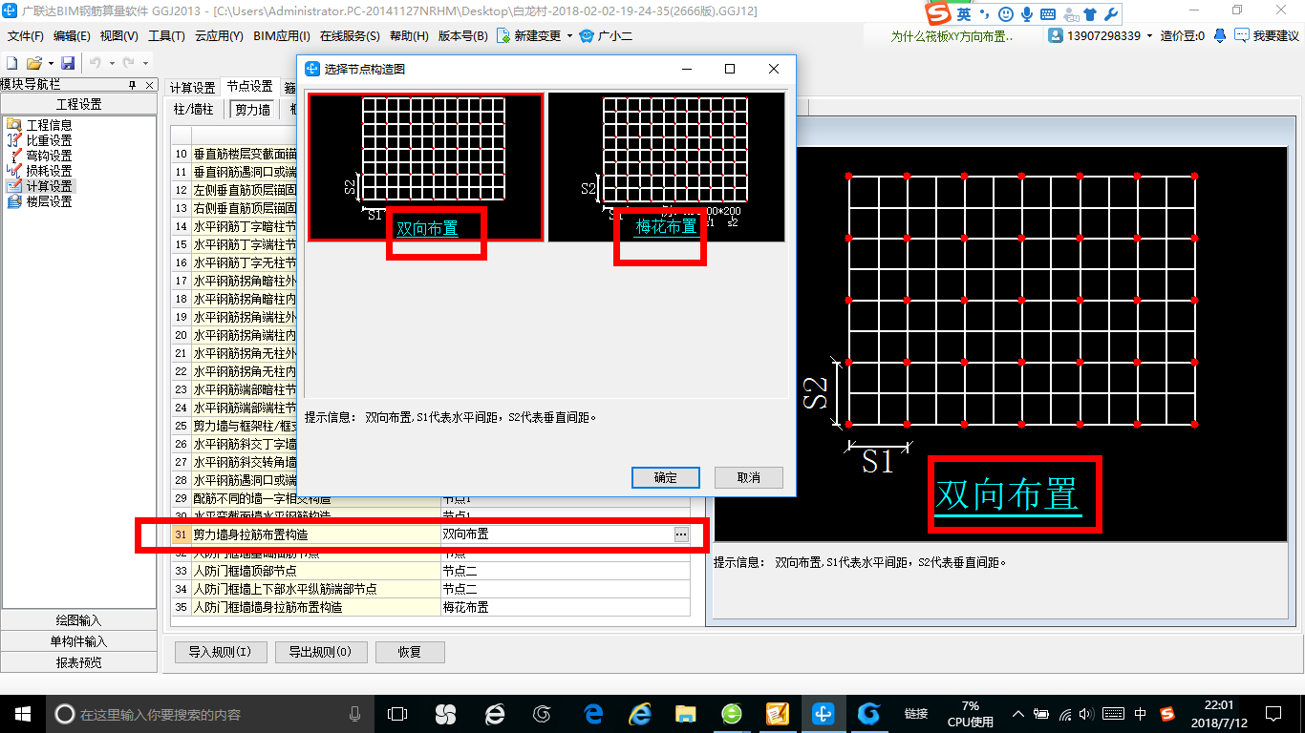Open the account 13907298339 dropdown

[1150, 35]
